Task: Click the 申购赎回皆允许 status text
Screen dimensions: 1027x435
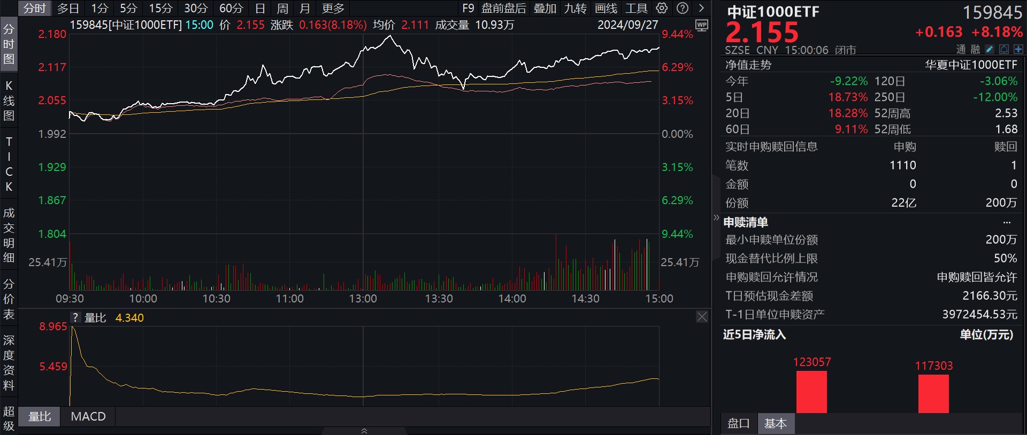Action: (x=977, y=277)
